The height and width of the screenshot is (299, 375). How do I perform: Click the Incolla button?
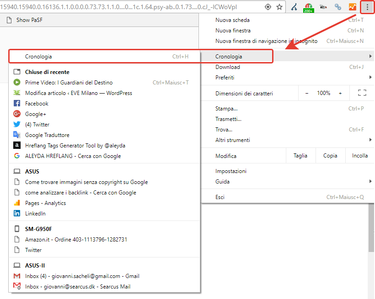point(360,156)
